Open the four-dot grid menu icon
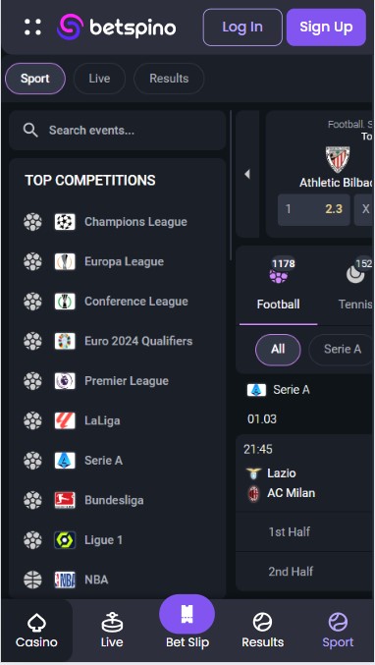 pos(32,27)
